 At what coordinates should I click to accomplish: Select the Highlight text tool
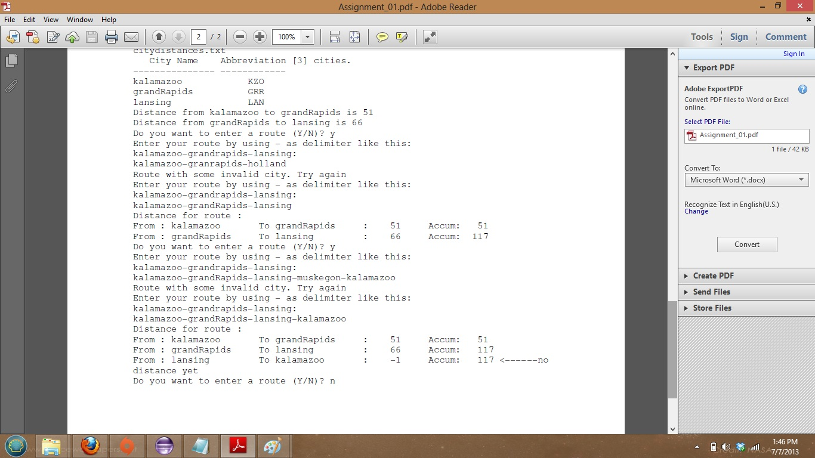pyautogui.click(x=402, y=37)
